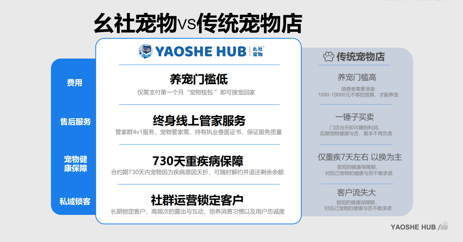Image resolution: width=463 pixels, height=242 pixels.
Task: Click the 长期锁定客户 description line
Action: coord(198,212)
